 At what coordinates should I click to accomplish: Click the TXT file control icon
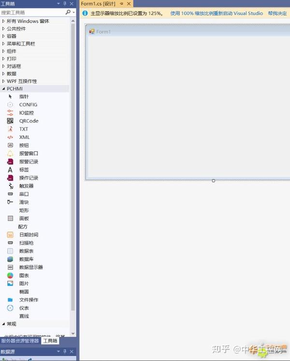coord(10,129)
